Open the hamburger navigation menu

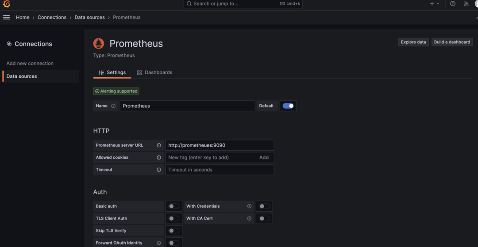(6, 17)
